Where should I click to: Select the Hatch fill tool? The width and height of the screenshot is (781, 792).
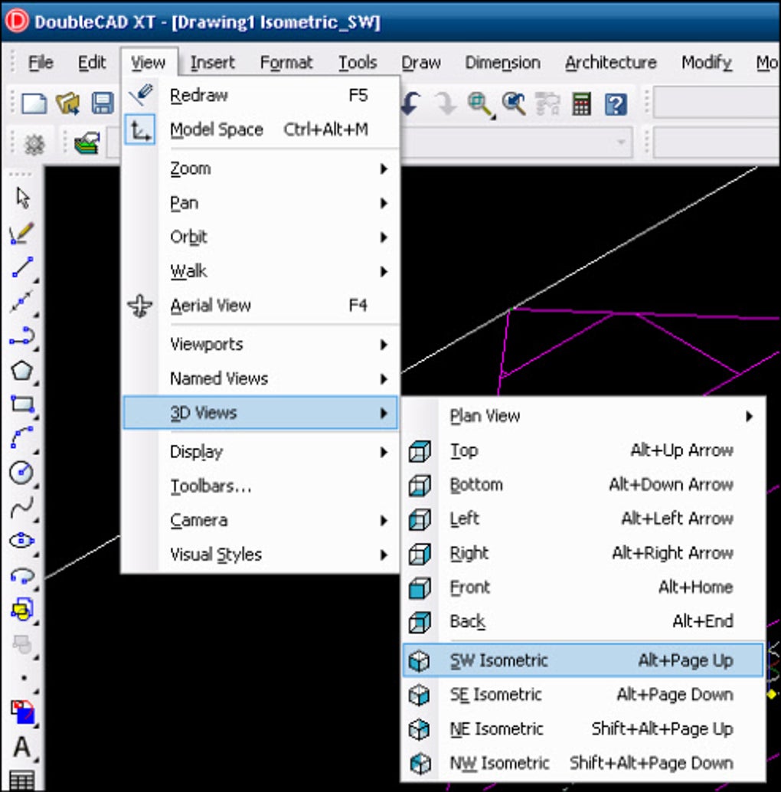23,711
